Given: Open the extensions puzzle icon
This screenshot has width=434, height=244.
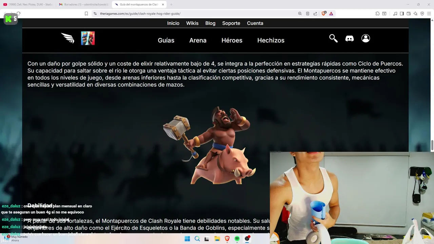Looking at the screenshot, I should point(377,14).
